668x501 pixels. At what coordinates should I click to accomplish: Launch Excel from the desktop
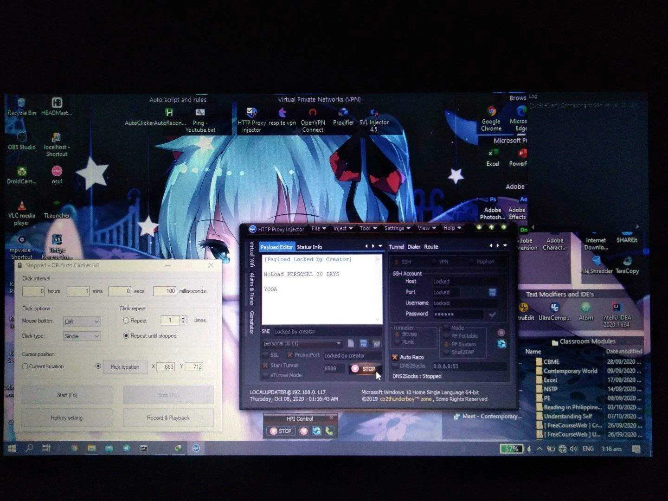click(x=493, y=158)
